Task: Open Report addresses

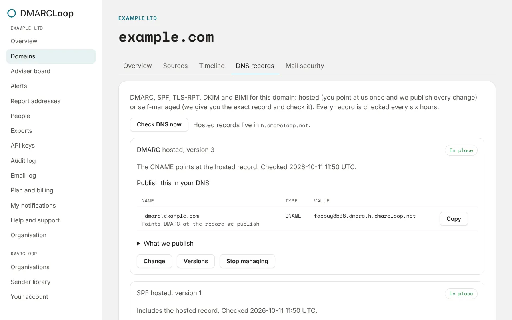Action: point(51,101)
